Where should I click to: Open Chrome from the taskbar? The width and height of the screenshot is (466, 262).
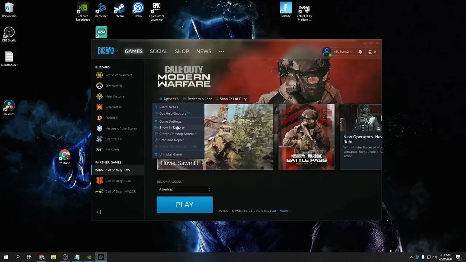point(42,257)
